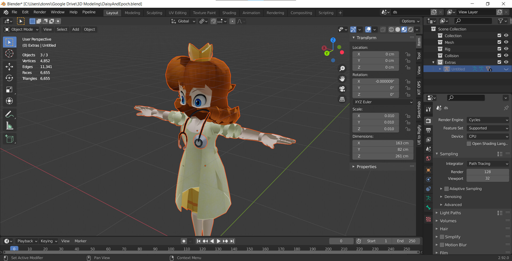512x261 pixels.
Task: Toggle the camera view icon
Action: pos(342,89)
